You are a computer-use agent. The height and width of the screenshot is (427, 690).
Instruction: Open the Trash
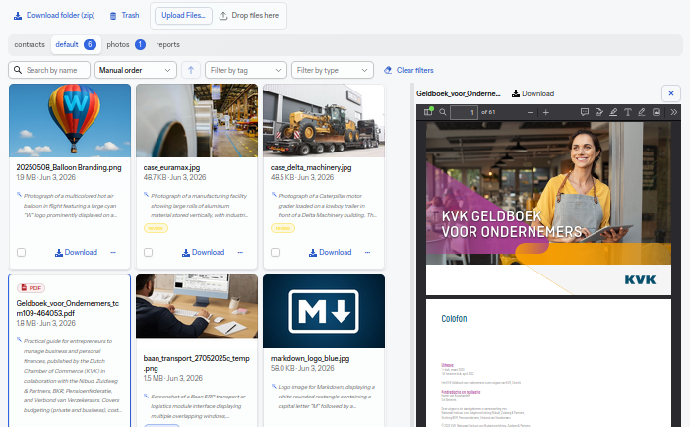pyautogui.click(x=124, y=16)
